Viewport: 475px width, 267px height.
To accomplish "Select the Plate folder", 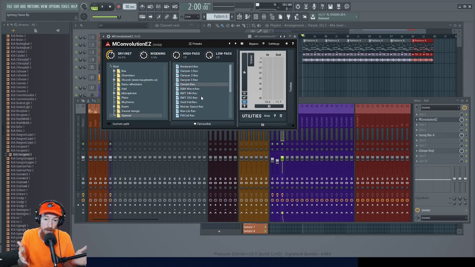I will point(125,98).
